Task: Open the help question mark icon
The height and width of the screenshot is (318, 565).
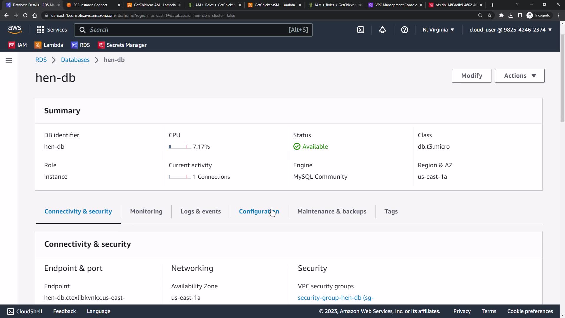Action: pyautogui.click(x=404, y=30)
